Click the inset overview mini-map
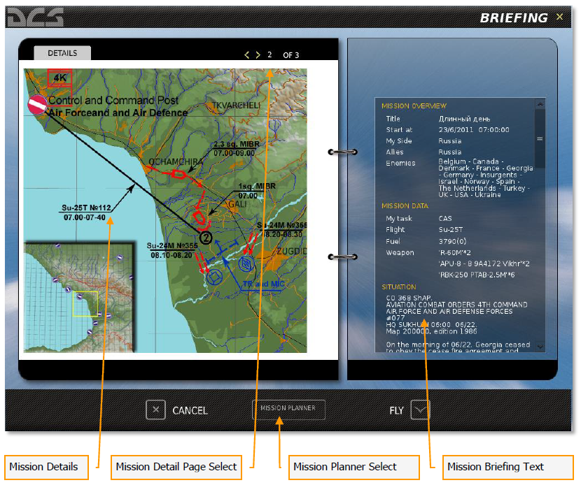The image size is (581, 485). (x=79, y=297)
